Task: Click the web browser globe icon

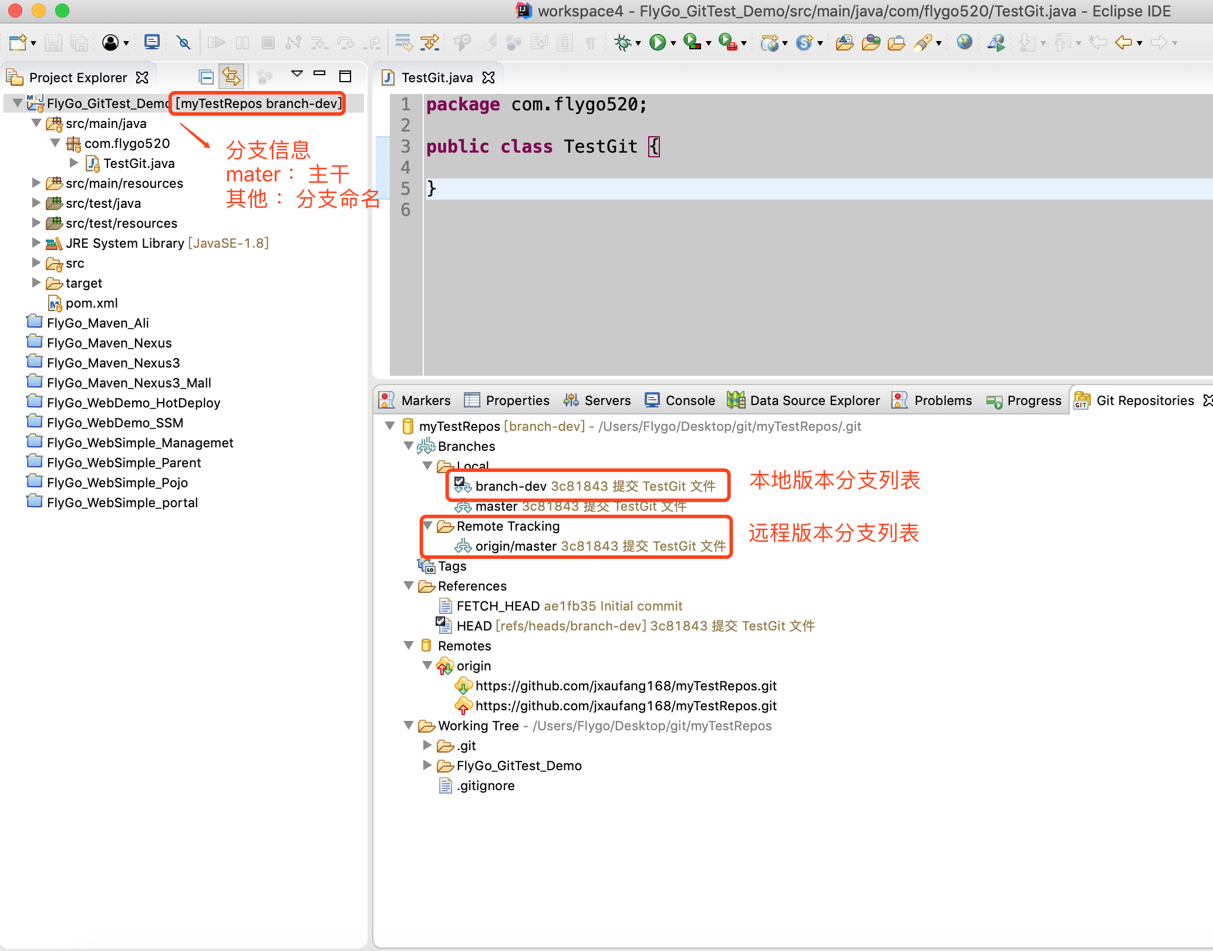Action: (x=964, y=42)
